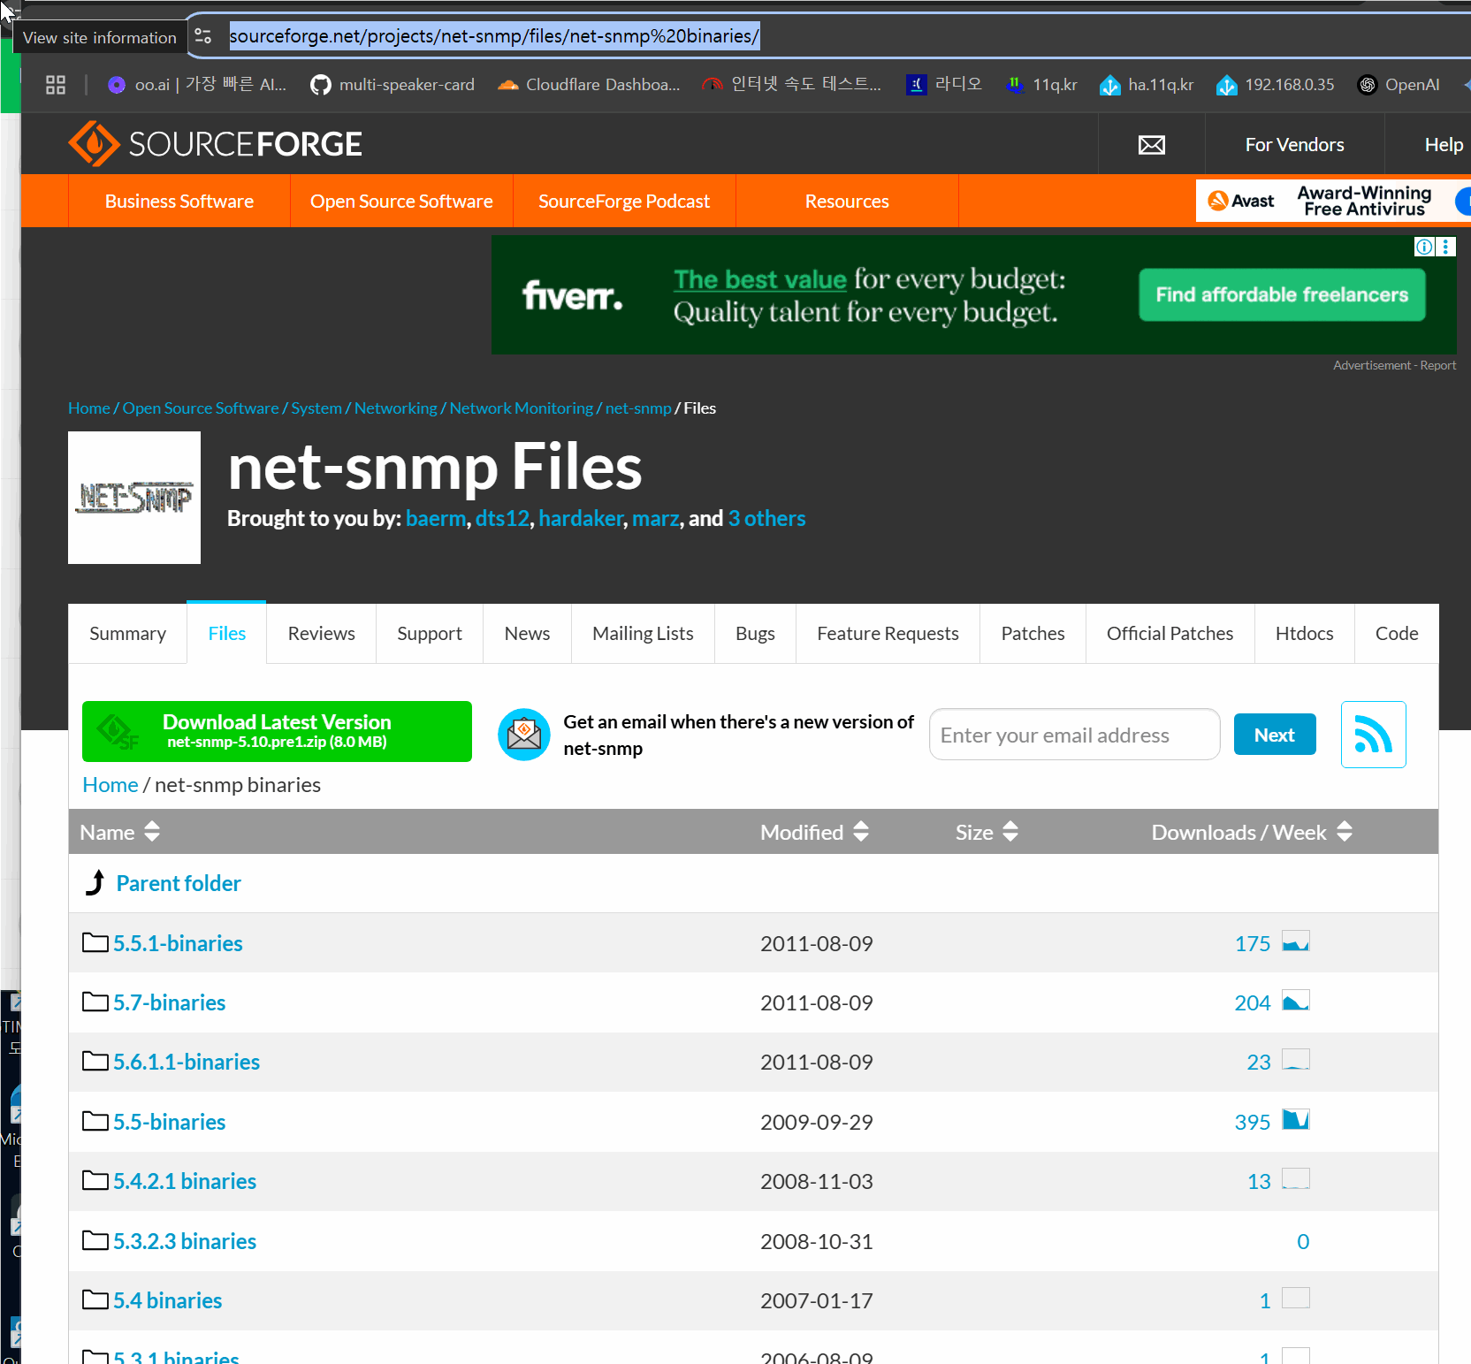
Task: Switch to the Feature Requests tab
Action: tap(888, 633)
